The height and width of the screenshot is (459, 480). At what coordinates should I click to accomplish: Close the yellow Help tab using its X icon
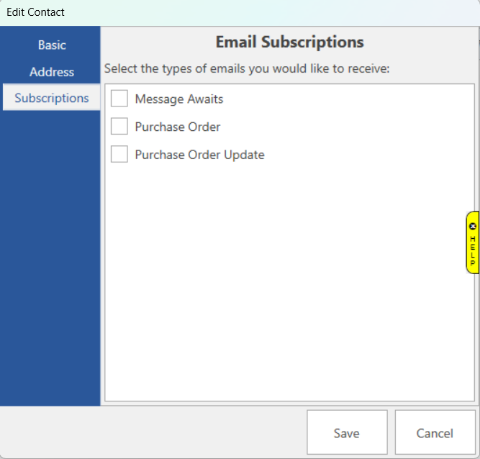pos(473,226)
